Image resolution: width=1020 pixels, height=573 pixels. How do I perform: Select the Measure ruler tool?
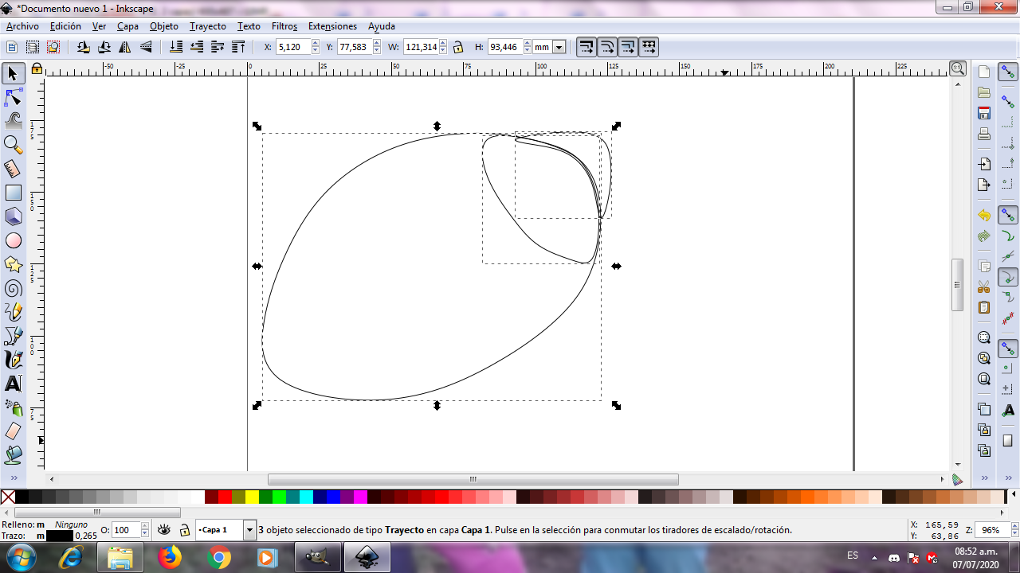point(13,169)
